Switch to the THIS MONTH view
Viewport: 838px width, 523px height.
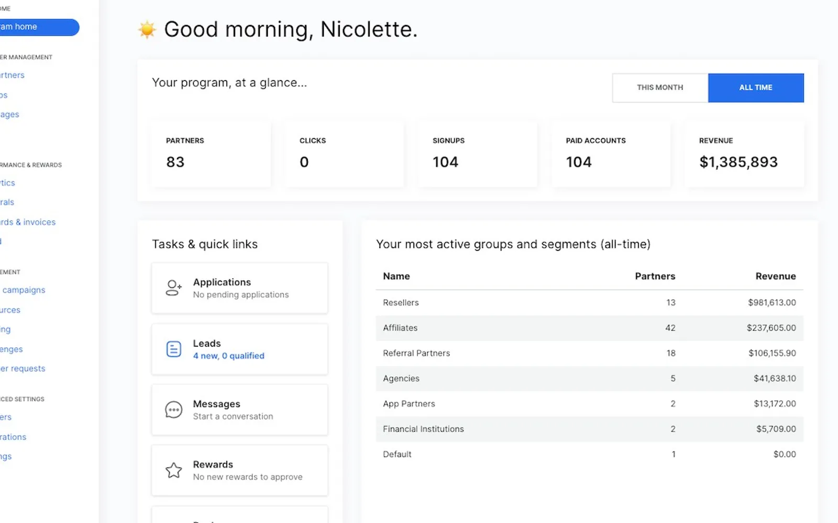click(660, 87)
